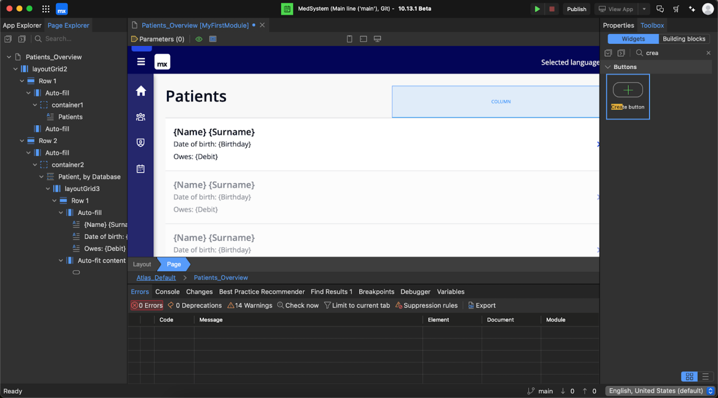Toggle the conditional visibility eye icon
Image resolution: width=718 pixels, height=398 pixels.
(x=198, y=39)
